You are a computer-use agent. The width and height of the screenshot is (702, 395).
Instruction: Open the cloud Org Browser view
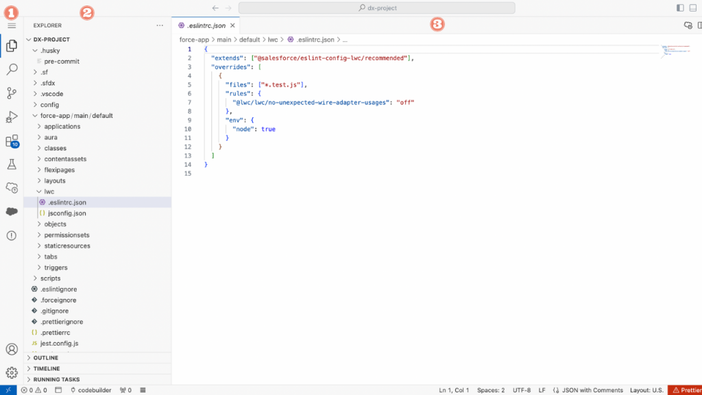pos(10,188)
